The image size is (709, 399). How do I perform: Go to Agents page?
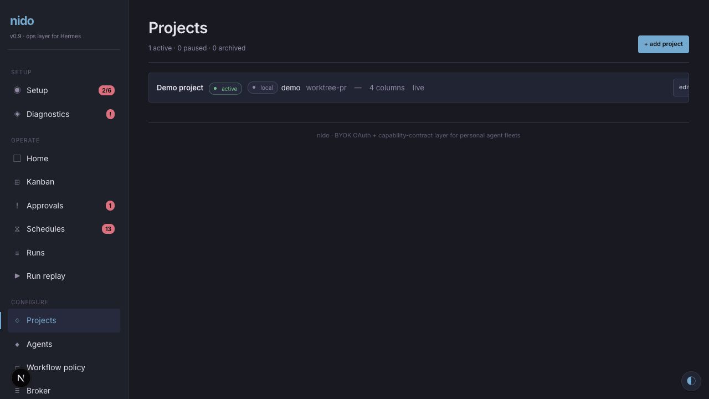pyautogui.click(x=64, y=344)
